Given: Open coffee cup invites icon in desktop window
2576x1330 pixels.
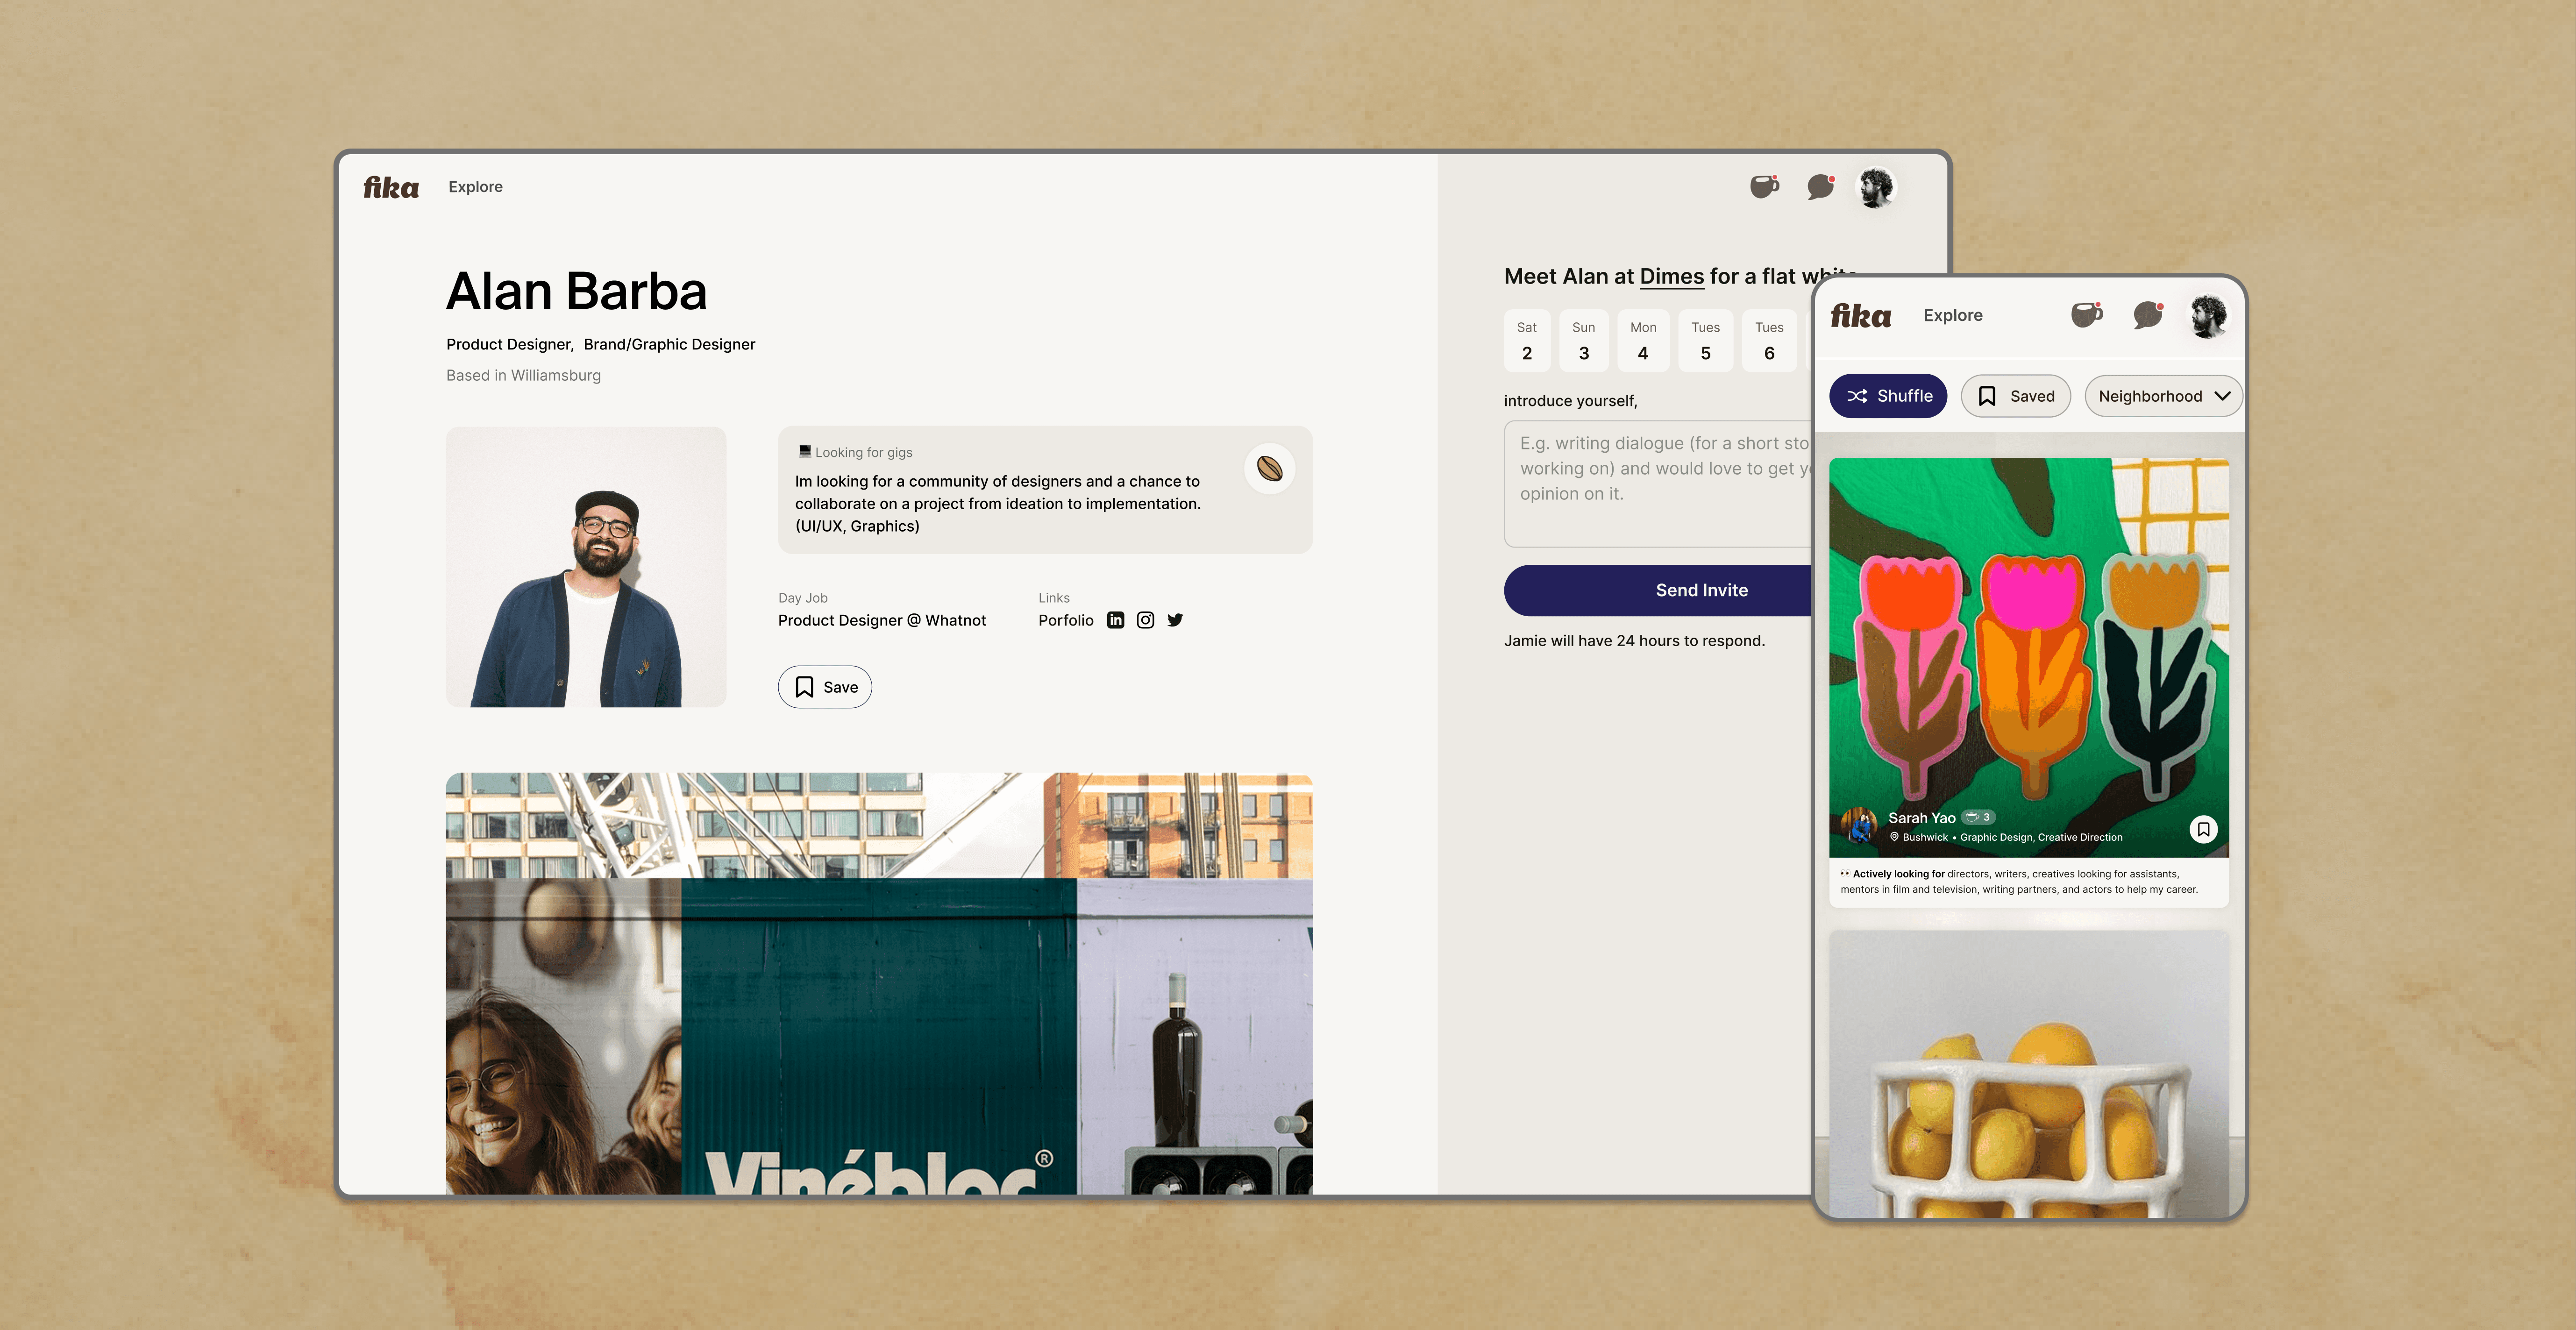Looking at the screenshot, I should point(1765,186).
